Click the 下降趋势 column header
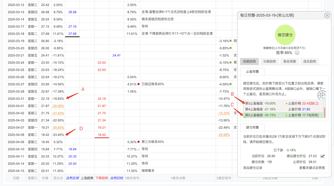334x186 pixels. click(102, 178)
